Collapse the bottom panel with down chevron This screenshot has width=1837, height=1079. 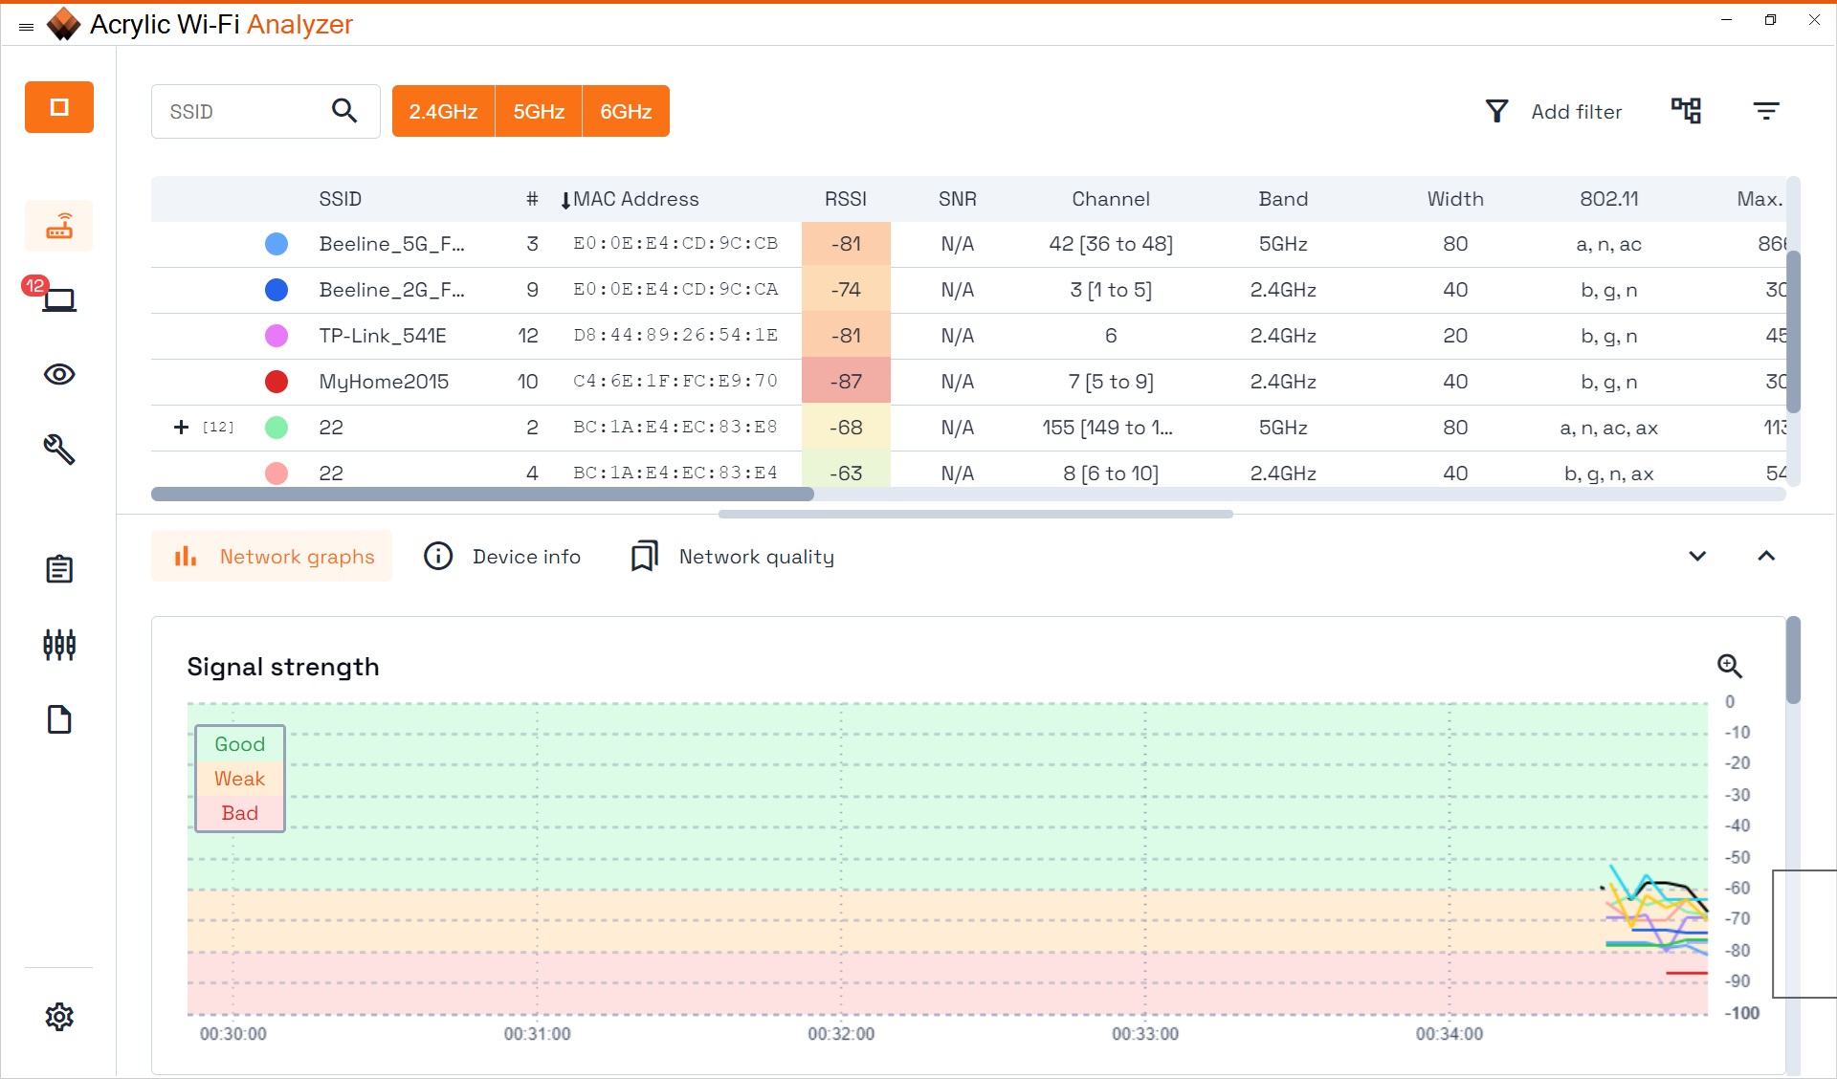point(1697,556)
